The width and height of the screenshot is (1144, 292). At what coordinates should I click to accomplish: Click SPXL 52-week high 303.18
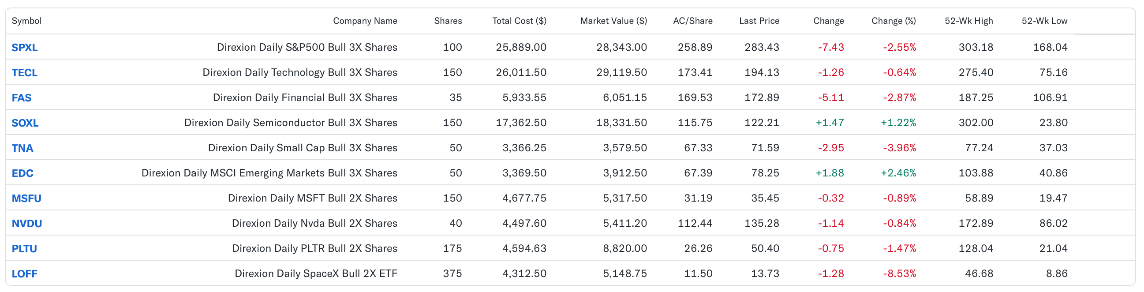click(x=976, y=47)
